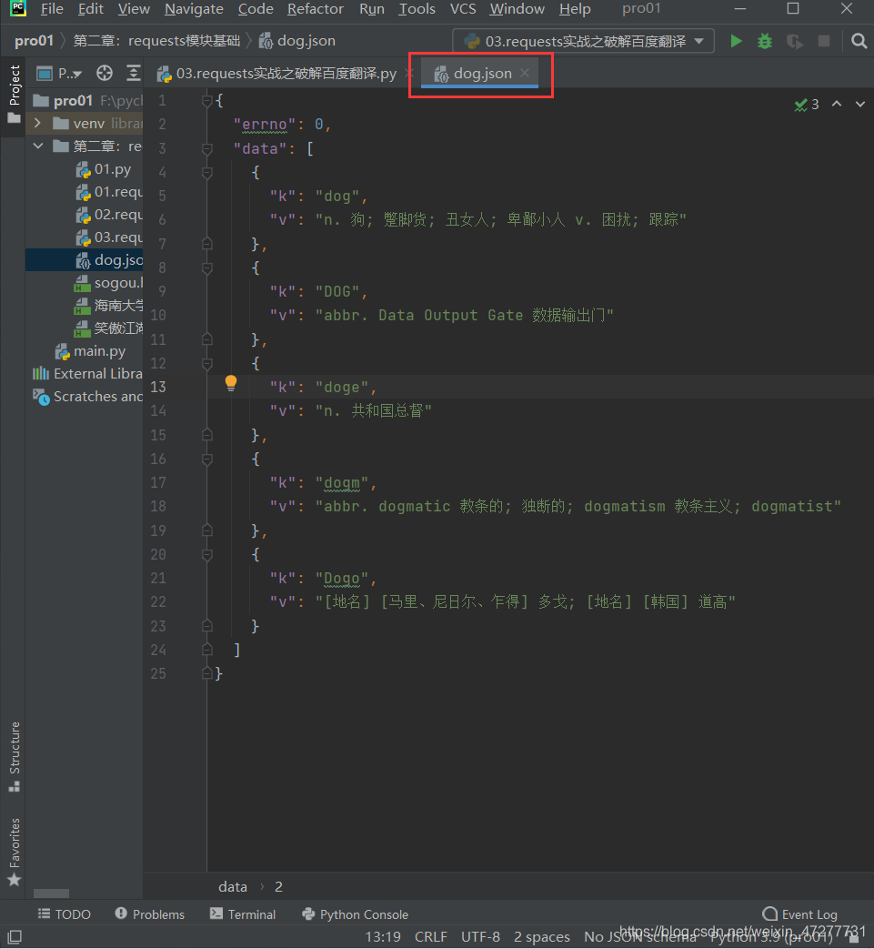Change file encoding UTF-8 in status bar
This screenshot has height=949, width=874.
click(480, 937)
